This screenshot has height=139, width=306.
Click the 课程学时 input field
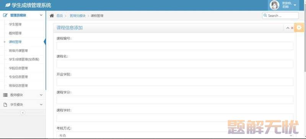(x=175, y=118)
